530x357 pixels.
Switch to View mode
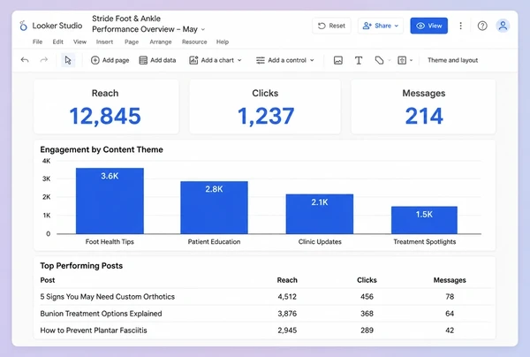(429, 26)
